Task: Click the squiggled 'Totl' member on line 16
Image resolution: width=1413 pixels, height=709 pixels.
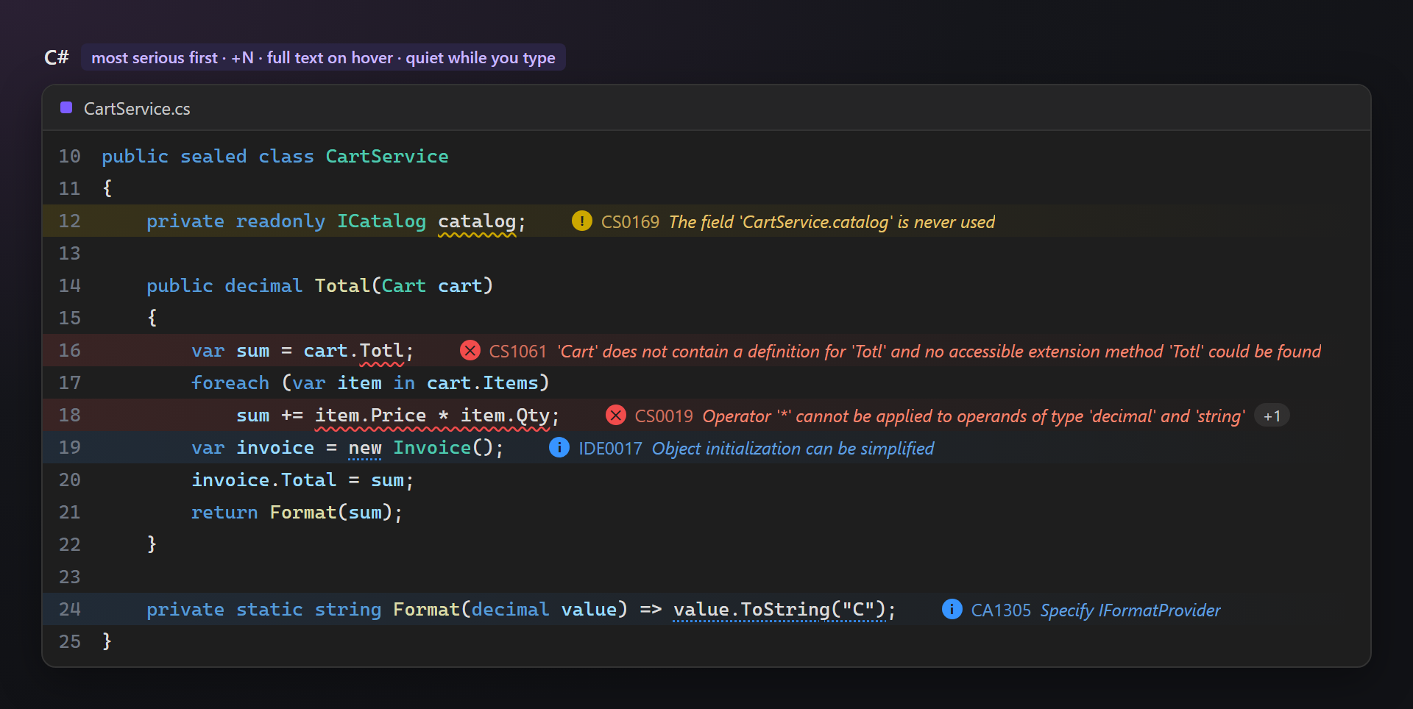Action: pyautogui.click(x=381, y=351)
